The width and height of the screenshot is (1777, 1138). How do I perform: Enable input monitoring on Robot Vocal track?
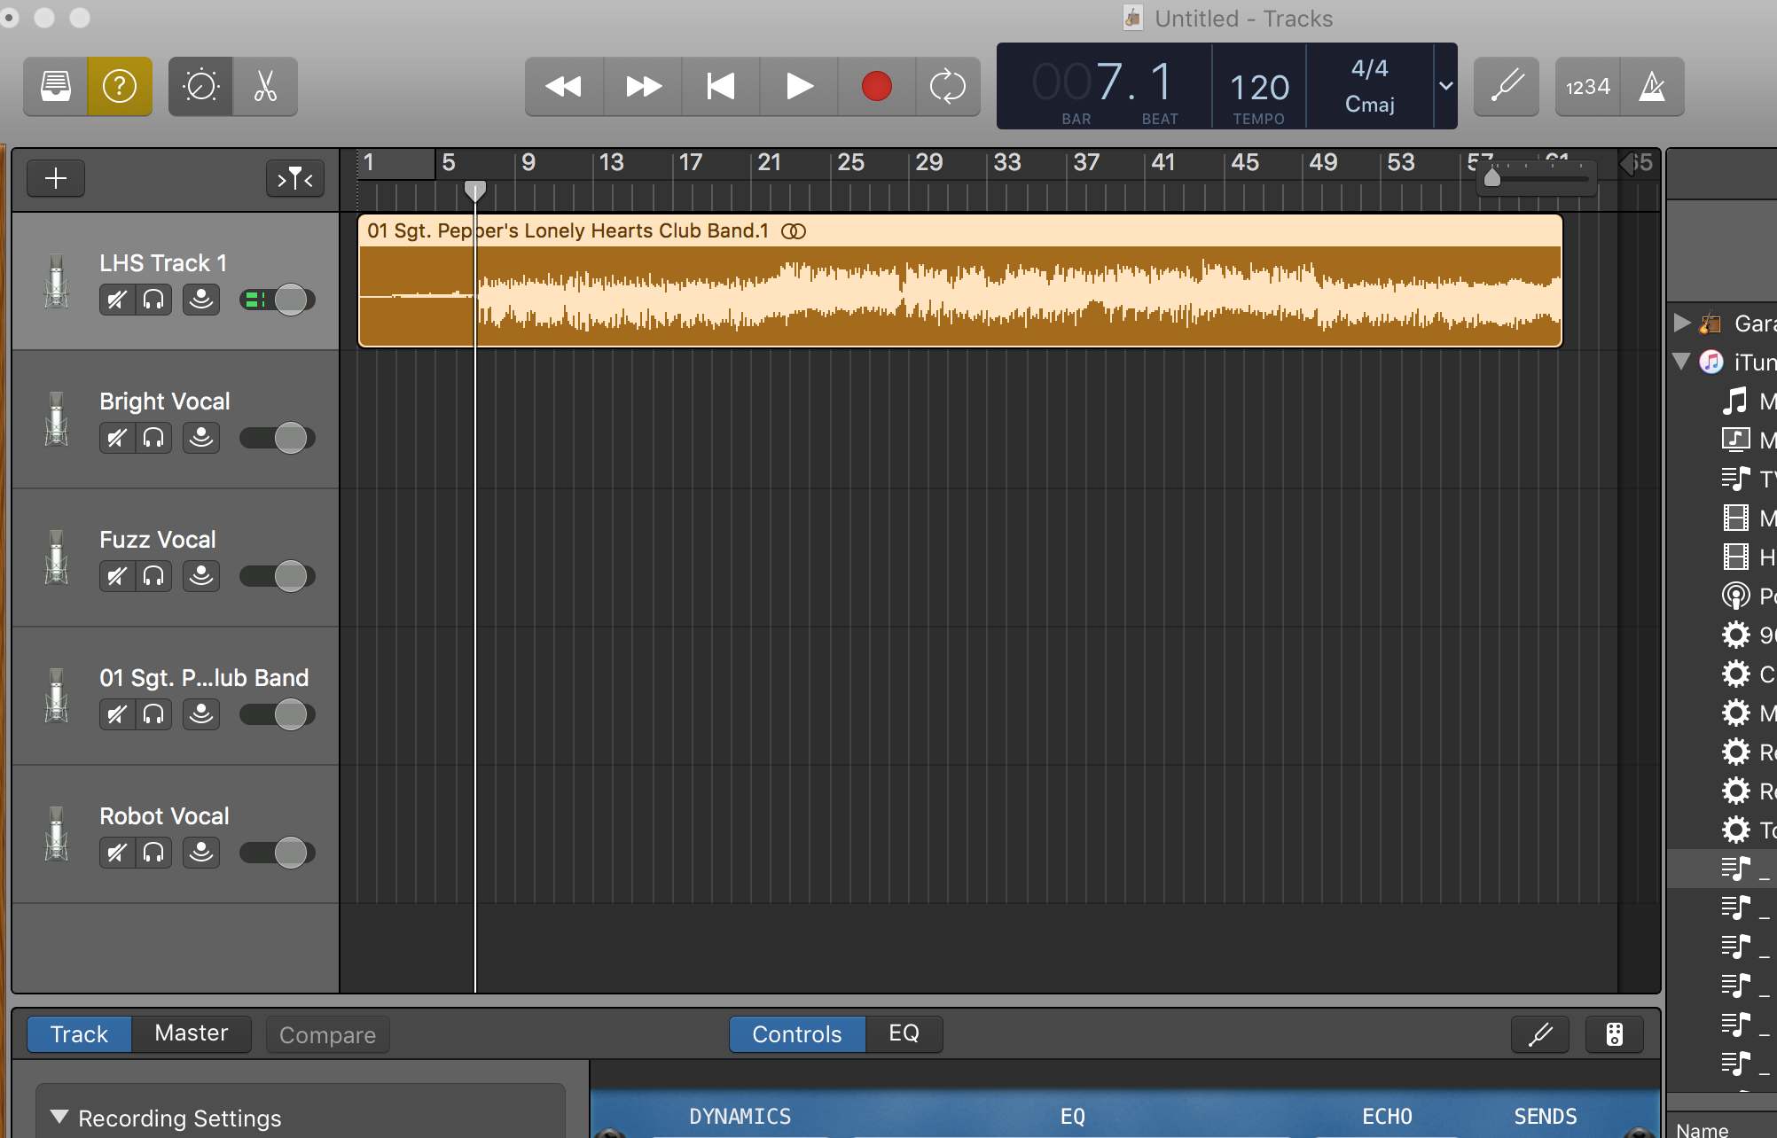[x=200, y=853]
